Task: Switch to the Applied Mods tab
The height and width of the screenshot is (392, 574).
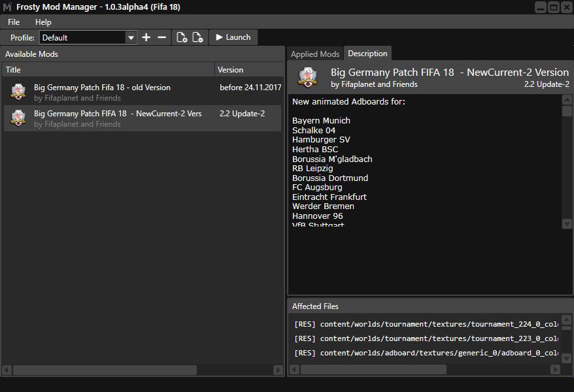Action: [x=315, y=54]
